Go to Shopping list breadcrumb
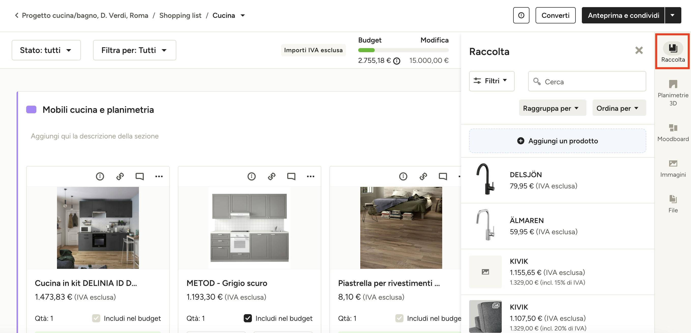 180,15
